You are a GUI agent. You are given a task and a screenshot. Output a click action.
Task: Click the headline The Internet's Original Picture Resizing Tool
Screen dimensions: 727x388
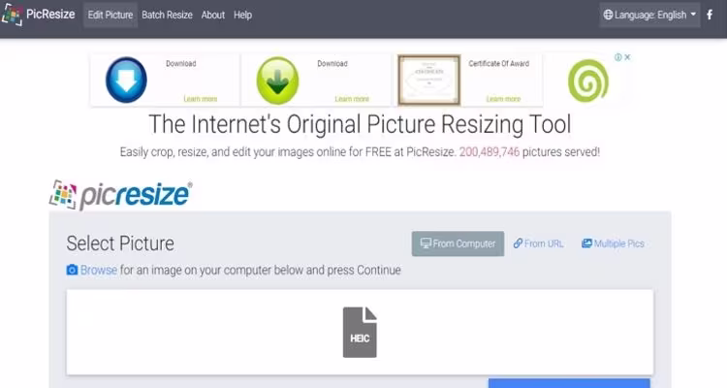click(x=360, y=124)
